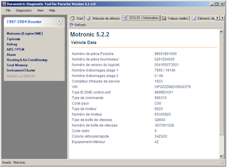Click service hours value 1933

159,81
